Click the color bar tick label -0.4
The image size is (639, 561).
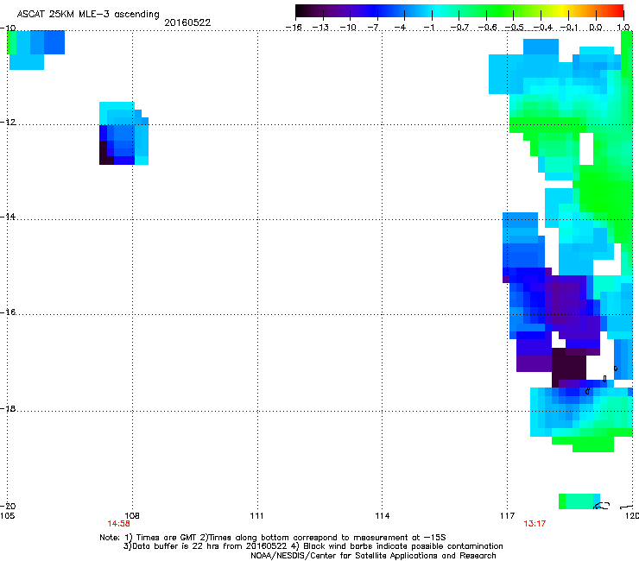[x=543, y=28]
